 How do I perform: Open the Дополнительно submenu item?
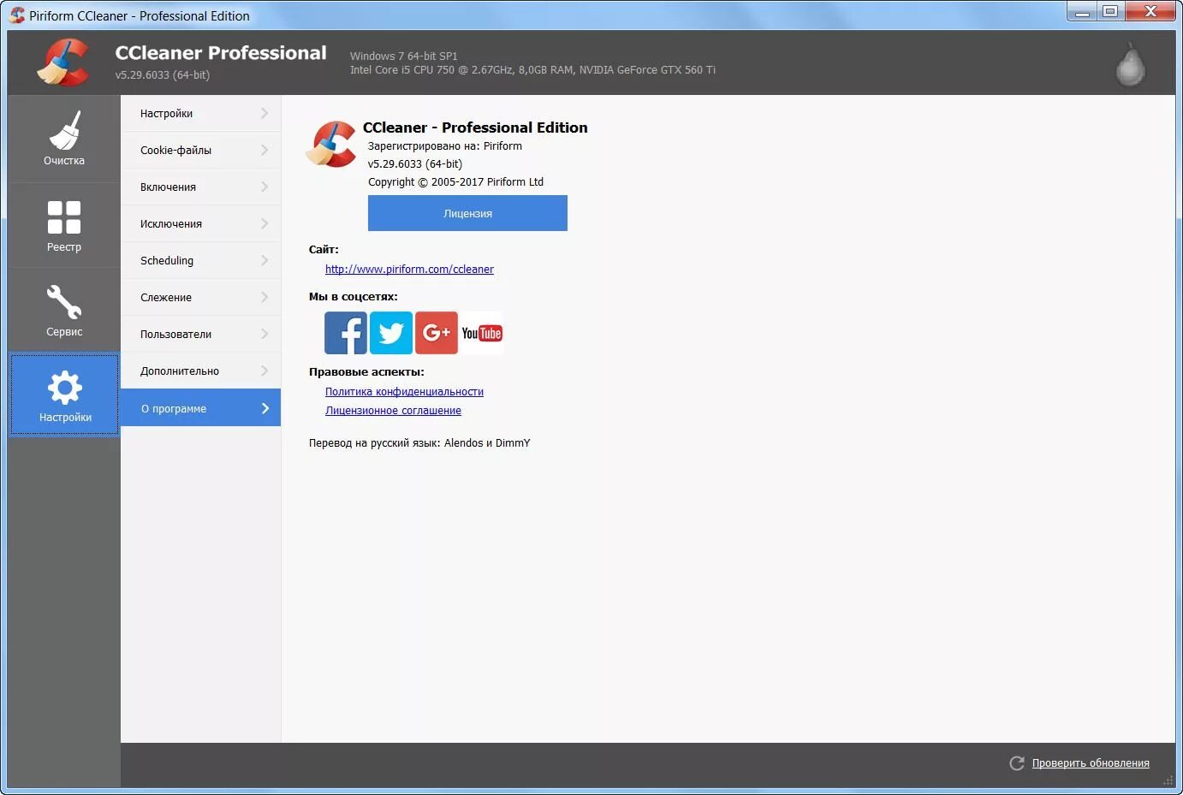pos(200,371)
